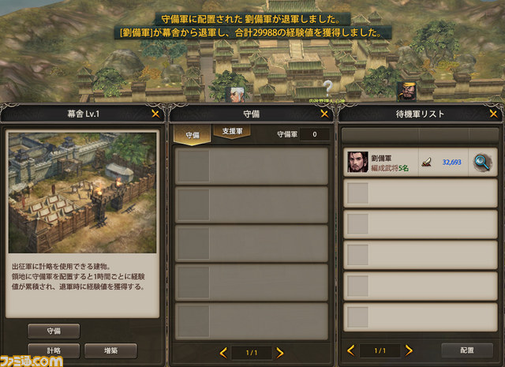Image resolution: width=505 pixels, height=367 pixels.
Task: Select the 守備 tab in the middle panel
Action: click(x=193, y=135)
